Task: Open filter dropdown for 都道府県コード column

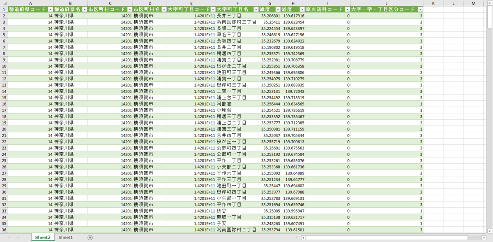Action: tap(50, 9)
